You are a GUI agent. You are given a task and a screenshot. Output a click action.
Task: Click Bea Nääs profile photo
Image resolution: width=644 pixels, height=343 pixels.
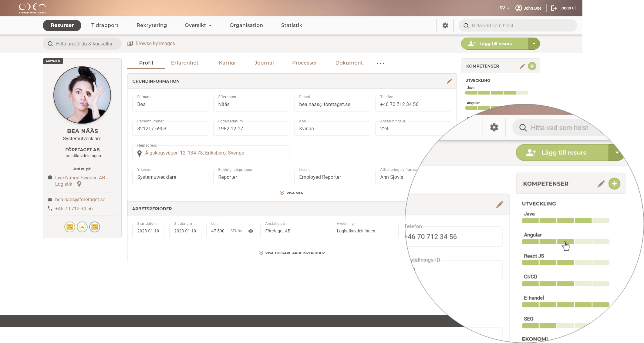click(x=82, y=95)
